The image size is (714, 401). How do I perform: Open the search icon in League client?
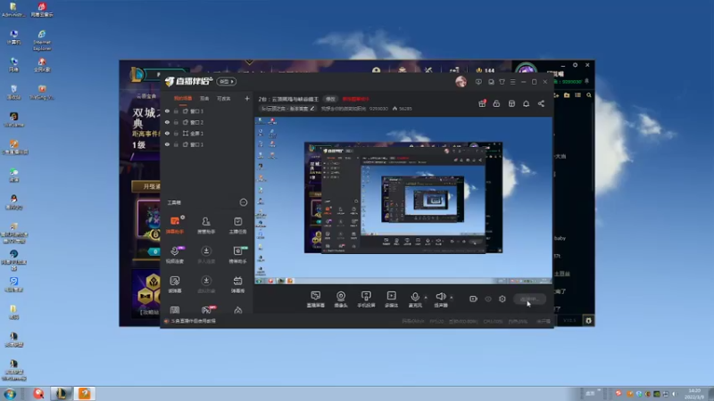[589, 95]
